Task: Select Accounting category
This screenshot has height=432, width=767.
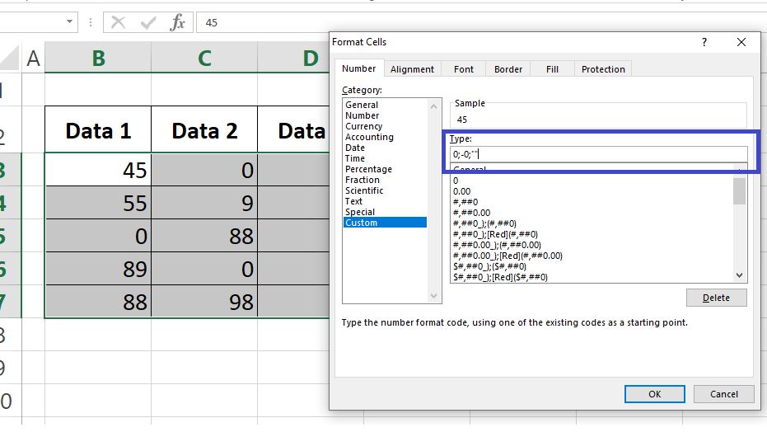Action: pos(369,137)
